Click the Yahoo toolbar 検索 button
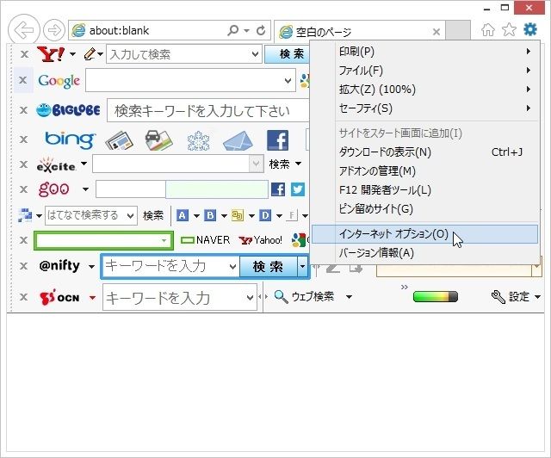551x458 pixels. [287, 54]
